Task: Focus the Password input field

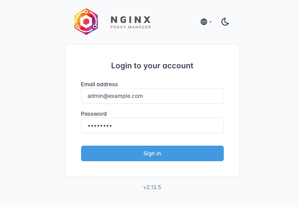Action: [x=152, y=125]
